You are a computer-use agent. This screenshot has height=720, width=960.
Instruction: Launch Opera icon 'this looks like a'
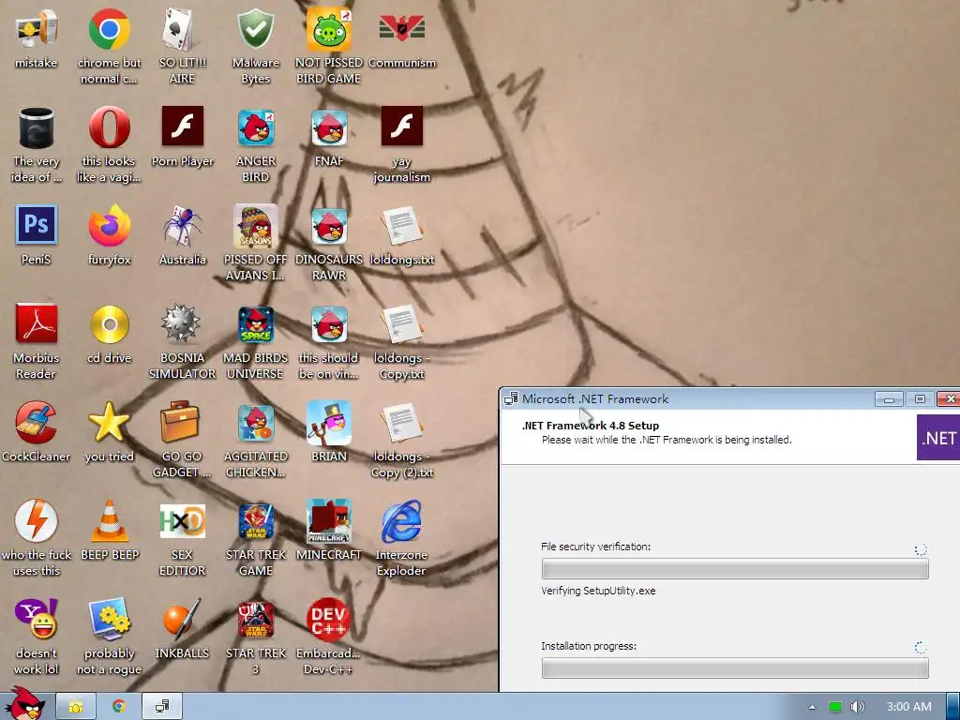pyautogui.click(x=109, y=127)
